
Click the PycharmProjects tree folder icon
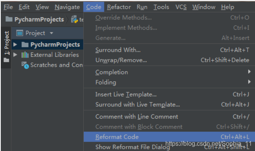25,44
